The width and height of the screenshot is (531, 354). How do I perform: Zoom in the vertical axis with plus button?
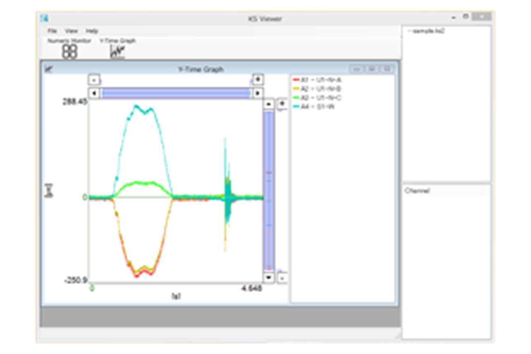pyautogui.click(x=282, y=103)
